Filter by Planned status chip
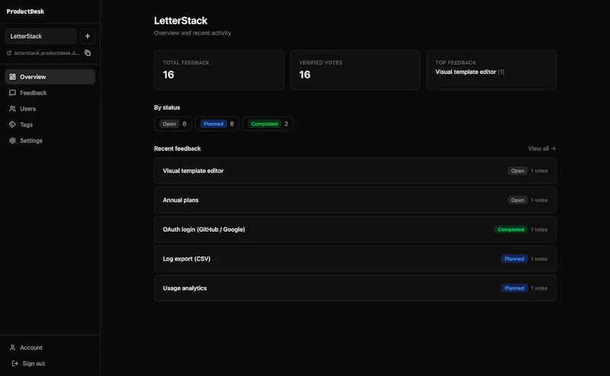 pos(217,124)
